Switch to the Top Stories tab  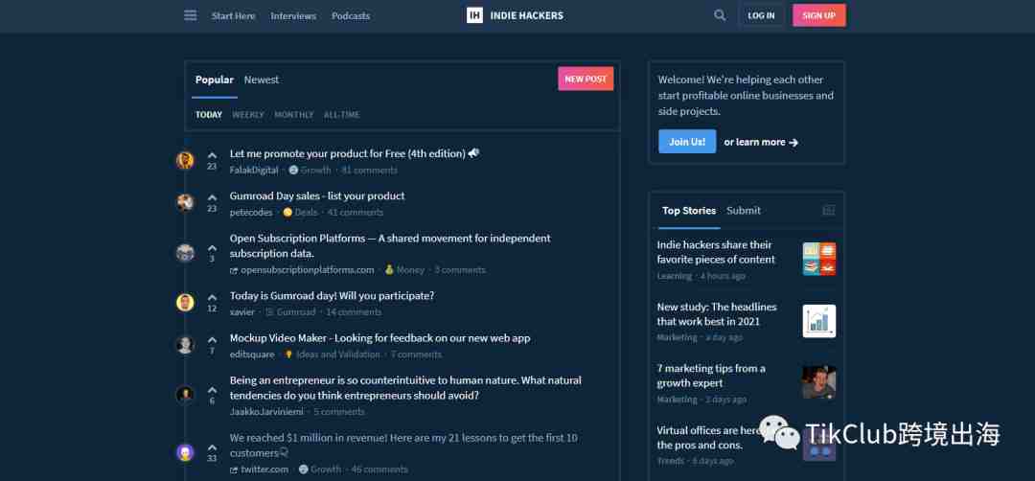point(689,211)
